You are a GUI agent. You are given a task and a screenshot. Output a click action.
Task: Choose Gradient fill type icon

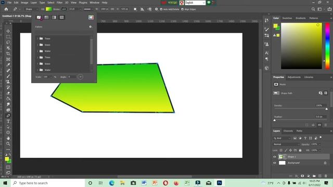pos(54,17)
